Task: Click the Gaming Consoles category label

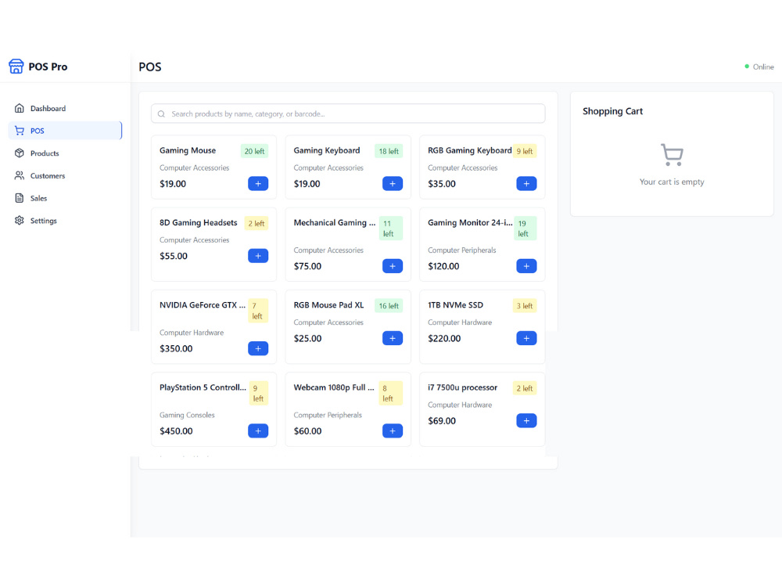Action: tap(187, 416)
